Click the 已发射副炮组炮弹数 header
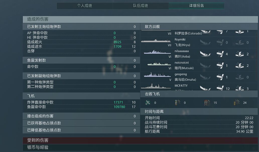 pyautogui.click(x=81, y=76)
